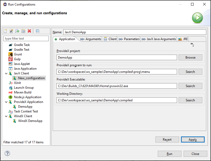The image size is (211, 161).
Task: Collapse the JavX Client tree node
Action: [6, 73]
